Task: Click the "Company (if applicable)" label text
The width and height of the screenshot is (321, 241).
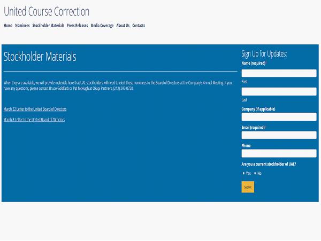Action: 258,109
